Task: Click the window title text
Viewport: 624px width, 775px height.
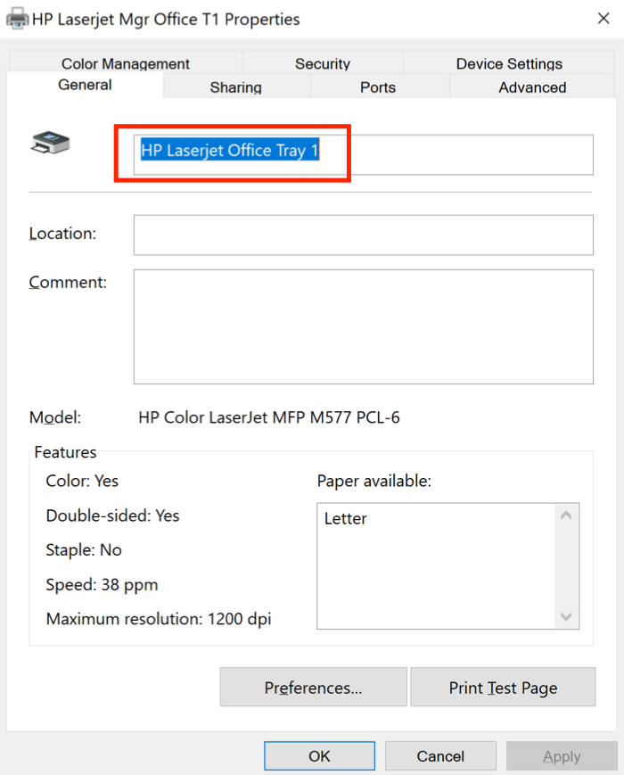Action: click(166, 20)
